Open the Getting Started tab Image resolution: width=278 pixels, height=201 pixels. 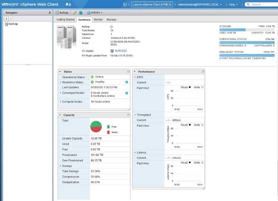65,19
